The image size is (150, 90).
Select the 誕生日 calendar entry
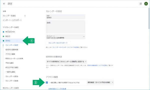pyautogui.click(x=8, y=36)
